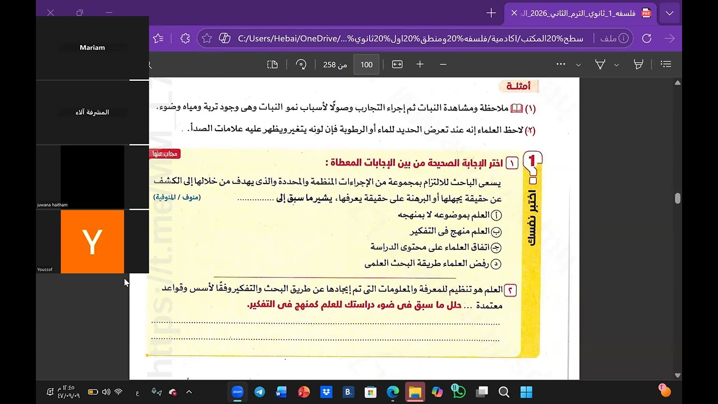This screenshot has width=718, height=404.
Task: Select juwana haitham video tile
Action: [x=93, y=177]
